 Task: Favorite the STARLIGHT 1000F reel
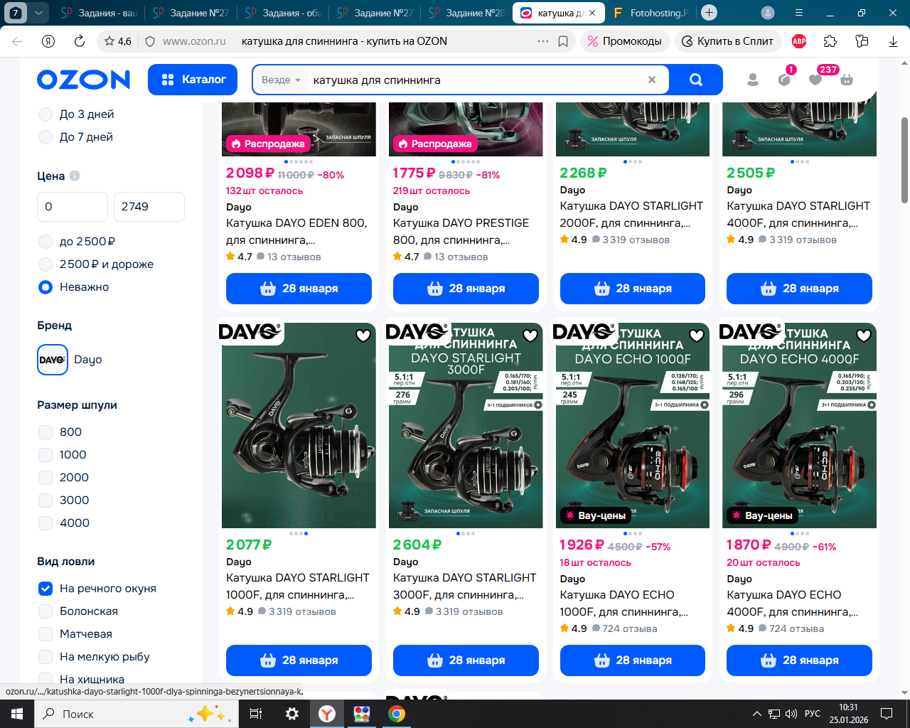(363, 336)
